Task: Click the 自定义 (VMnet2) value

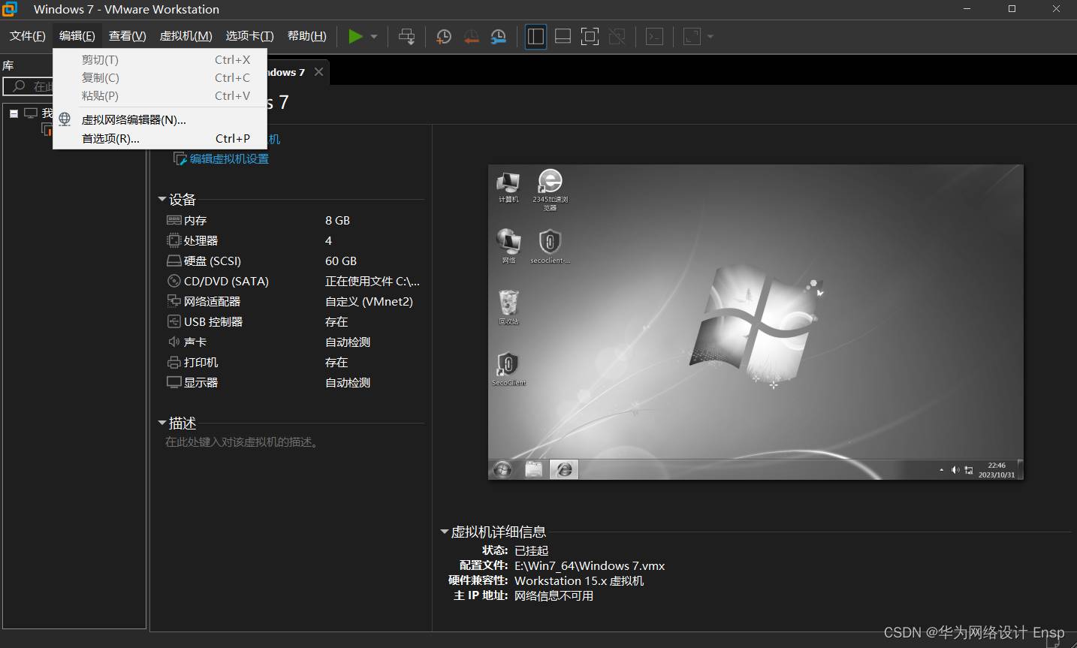Action: (x=369, y=302)
